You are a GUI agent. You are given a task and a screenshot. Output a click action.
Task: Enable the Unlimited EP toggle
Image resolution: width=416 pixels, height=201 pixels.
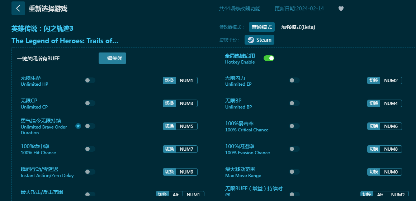pyautogui.click(x=294, y=80)
